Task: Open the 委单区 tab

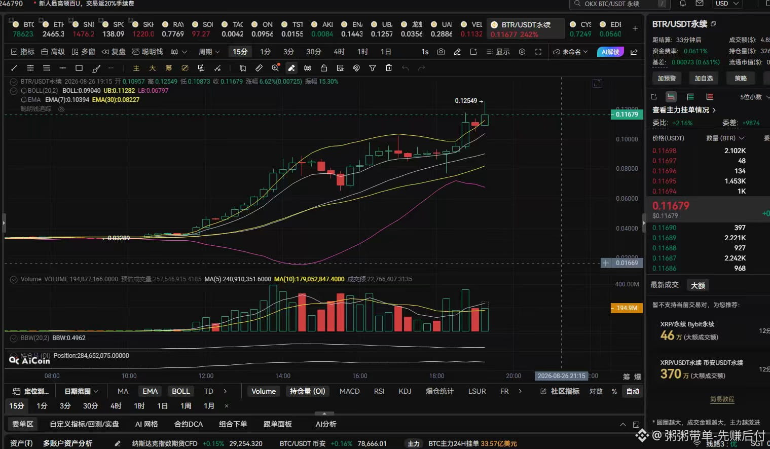Action: coord(22,424)
